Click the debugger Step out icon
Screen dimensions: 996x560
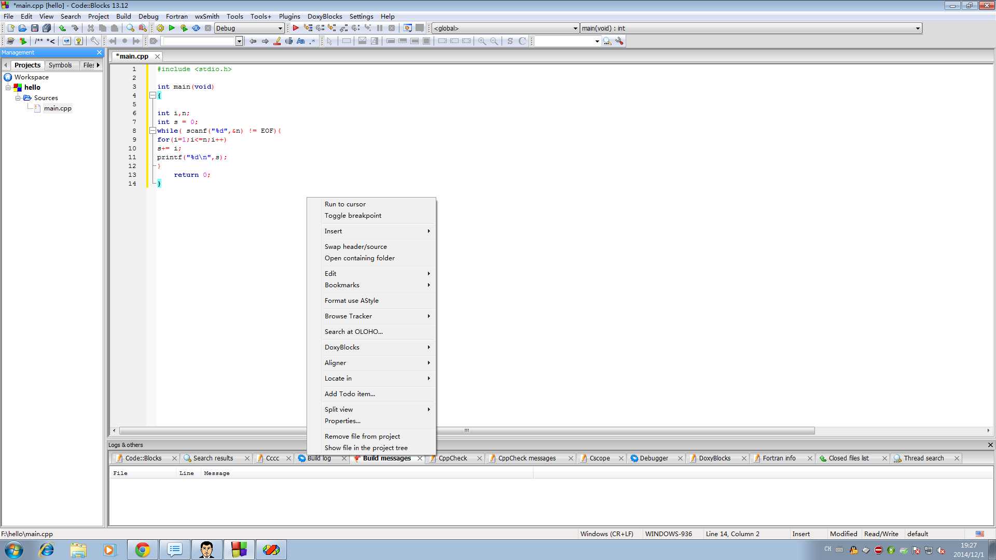point(344,28)
